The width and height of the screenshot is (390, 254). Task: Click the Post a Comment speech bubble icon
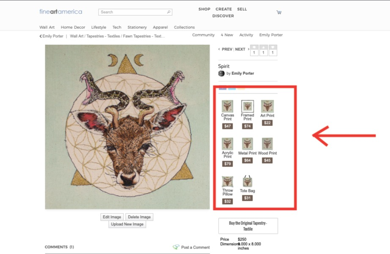[x=176, y=247]
